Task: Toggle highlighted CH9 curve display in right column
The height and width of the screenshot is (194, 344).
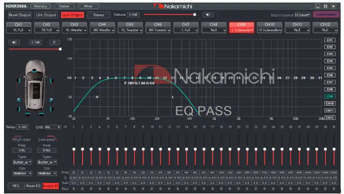Action: (329, 96)
